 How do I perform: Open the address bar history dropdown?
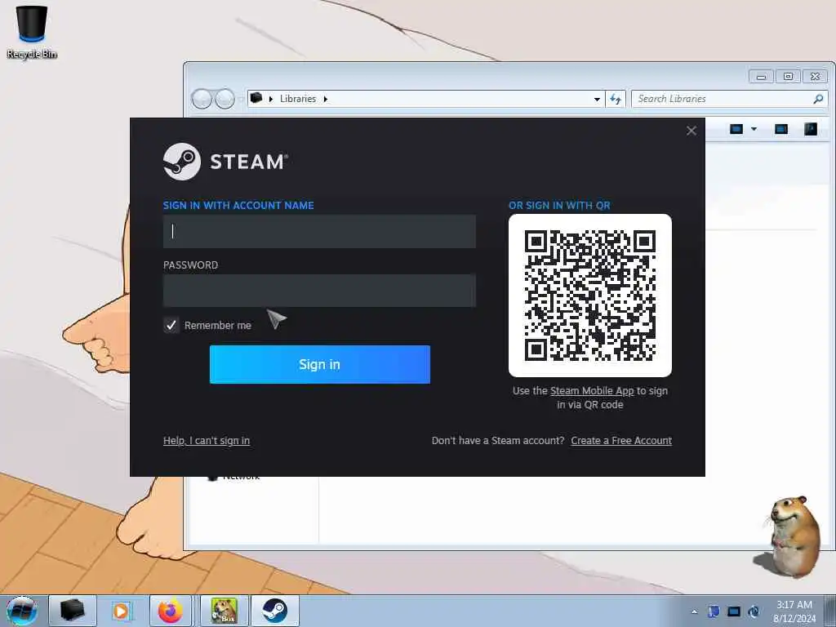(x=597, y=99)
